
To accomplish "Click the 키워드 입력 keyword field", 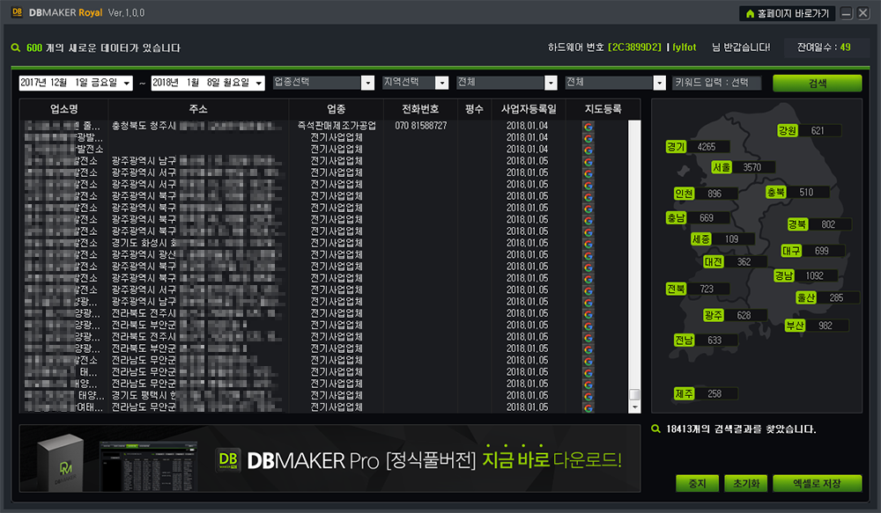I will (x=717, y=83).
